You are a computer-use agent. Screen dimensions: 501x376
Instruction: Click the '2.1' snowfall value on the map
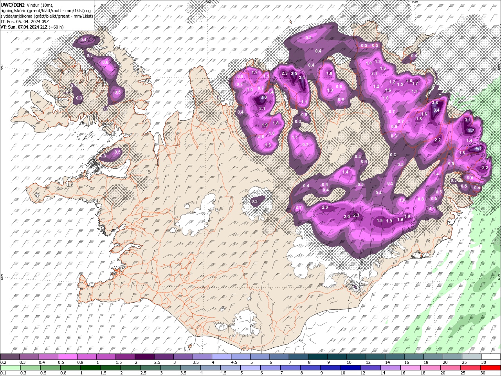(x=262, y=108)
